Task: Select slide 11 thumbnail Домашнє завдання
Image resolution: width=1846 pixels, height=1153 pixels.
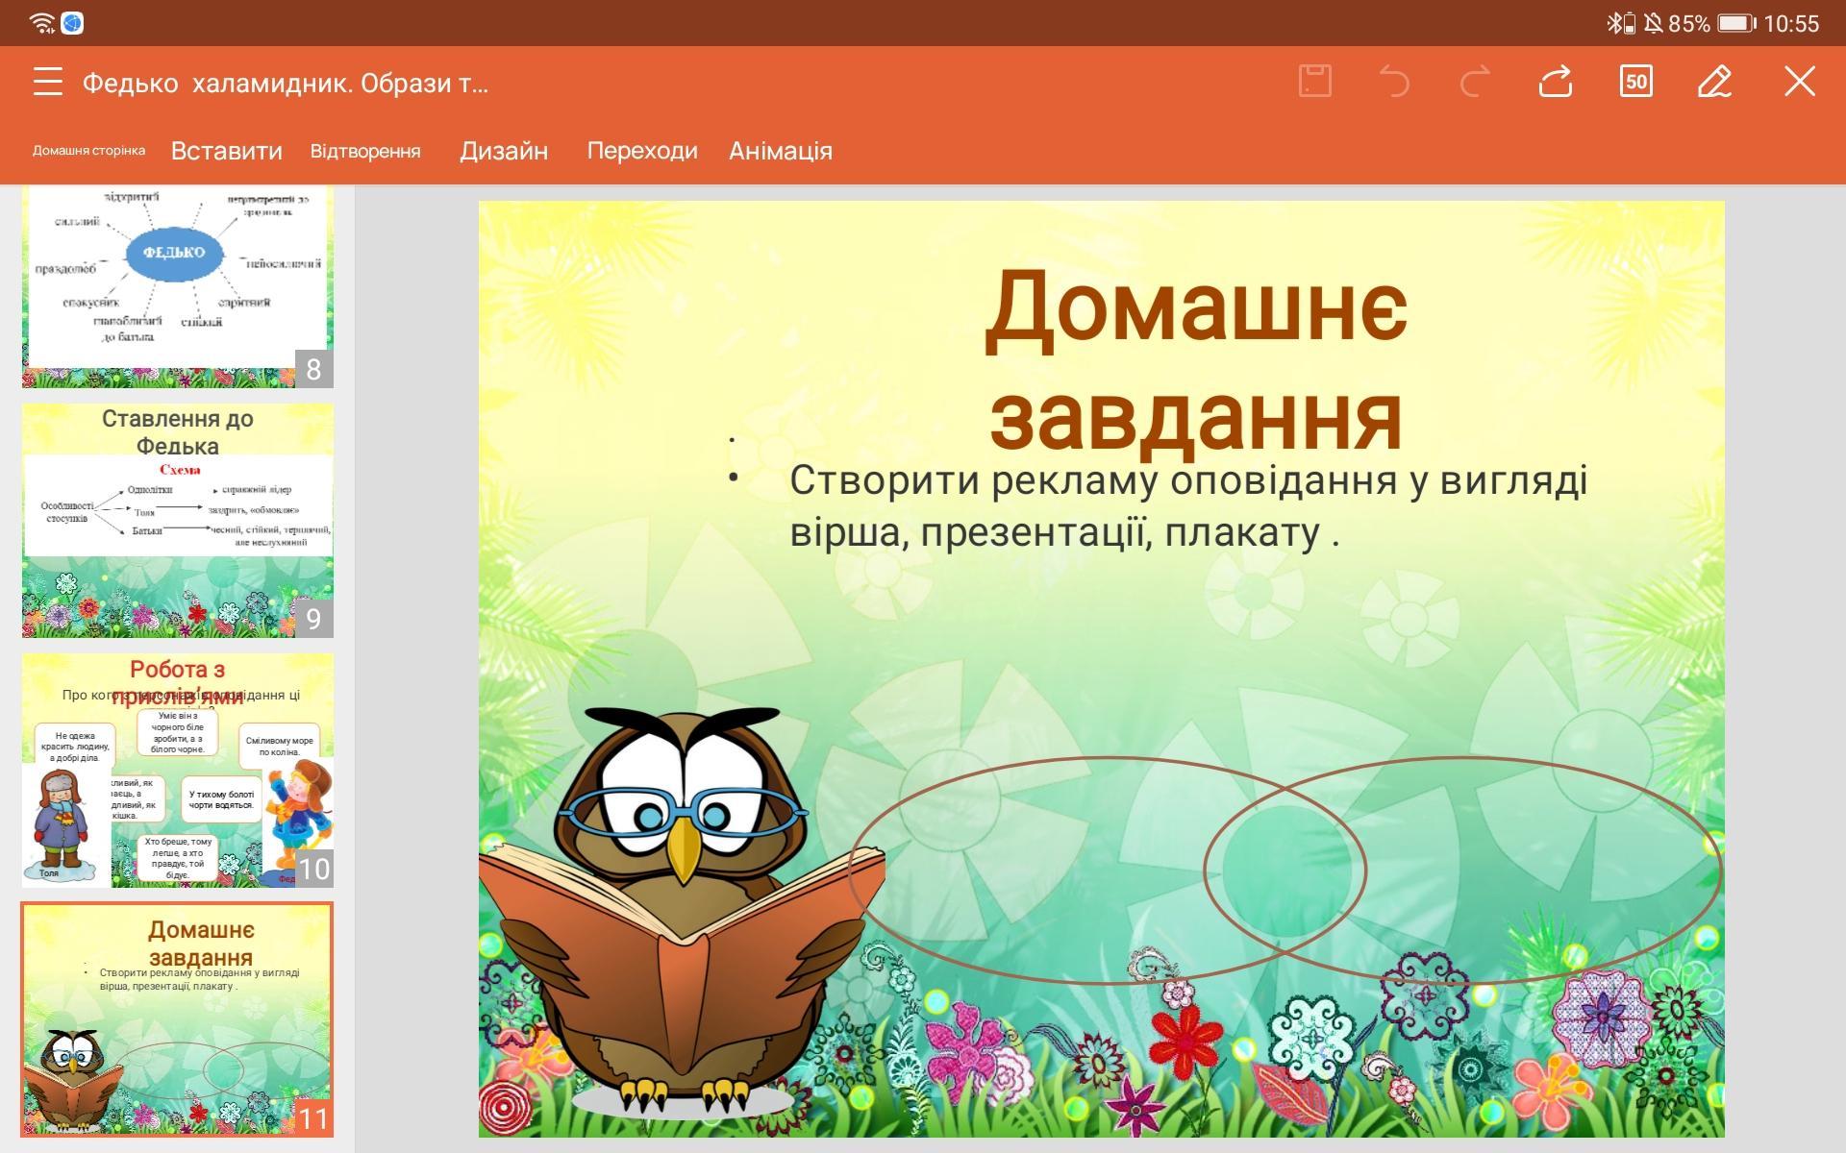Action: (178, 1019)
